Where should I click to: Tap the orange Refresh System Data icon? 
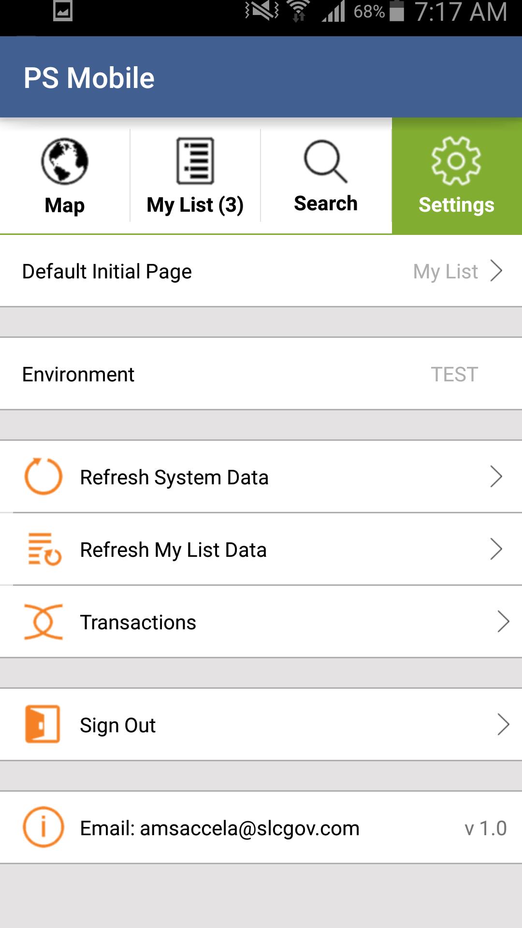point(43,476)
